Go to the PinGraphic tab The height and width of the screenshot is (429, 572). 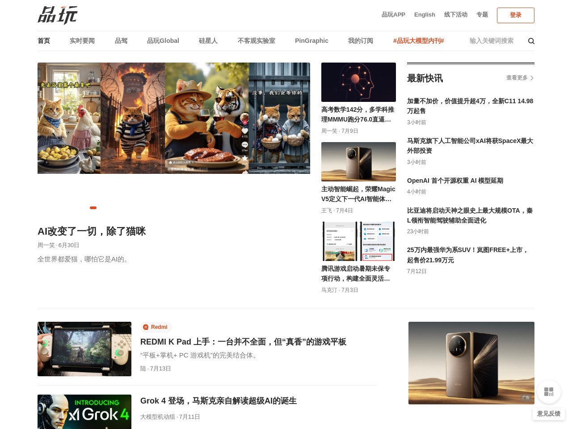pyautogui.click(x=311, y=41)
